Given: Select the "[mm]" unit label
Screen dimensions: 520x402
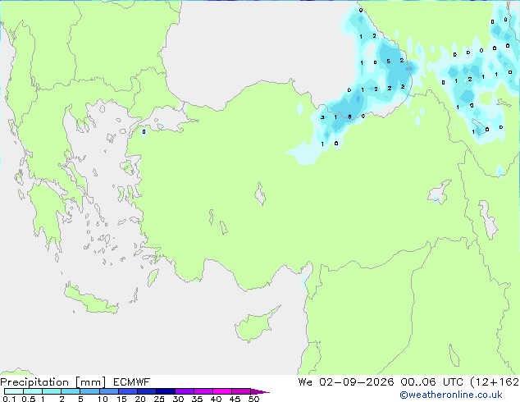Looking at the screenshot, I should coord(90,382).
